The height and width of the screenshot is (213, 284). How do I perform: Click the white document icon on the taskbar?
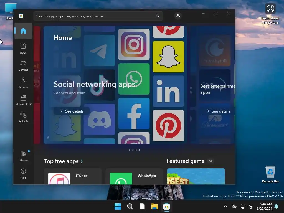(142, 206)
